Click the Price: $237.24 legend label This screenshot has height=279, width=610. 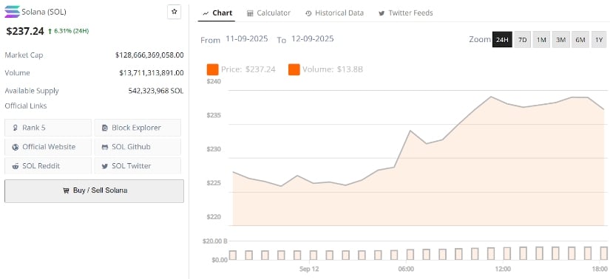(x=248, y=69)
